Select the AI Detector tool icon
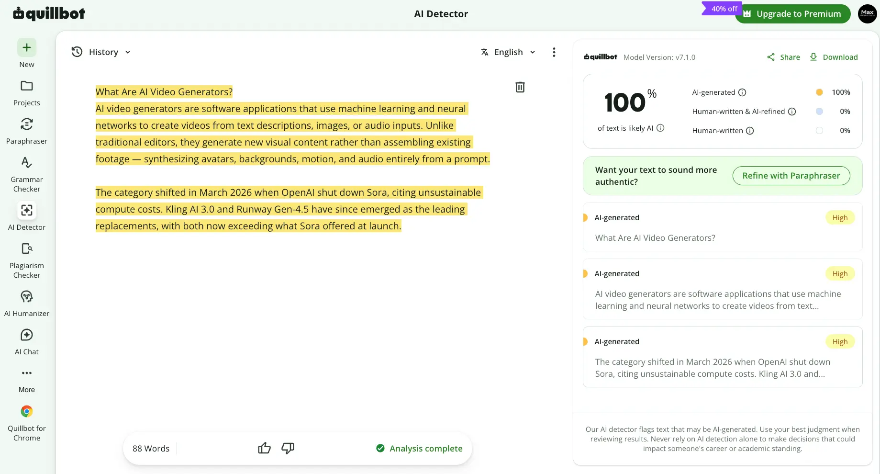 (x=27, y=210)
